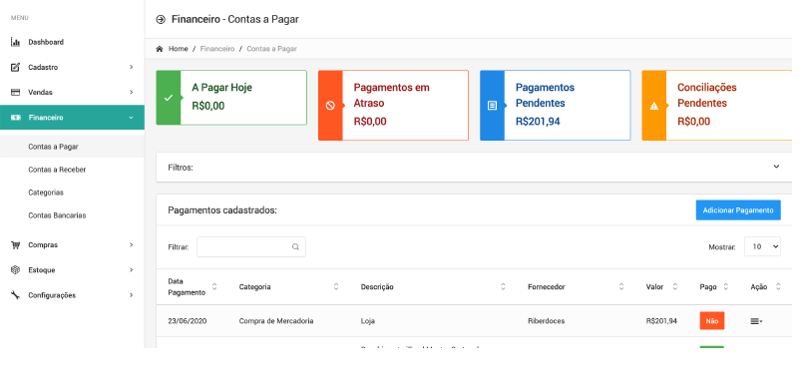Image resolution: width=802 pixels, height=388 pixels.
Task: Sort by Data Pagamento column arrows
Action: tap(214, 287)
